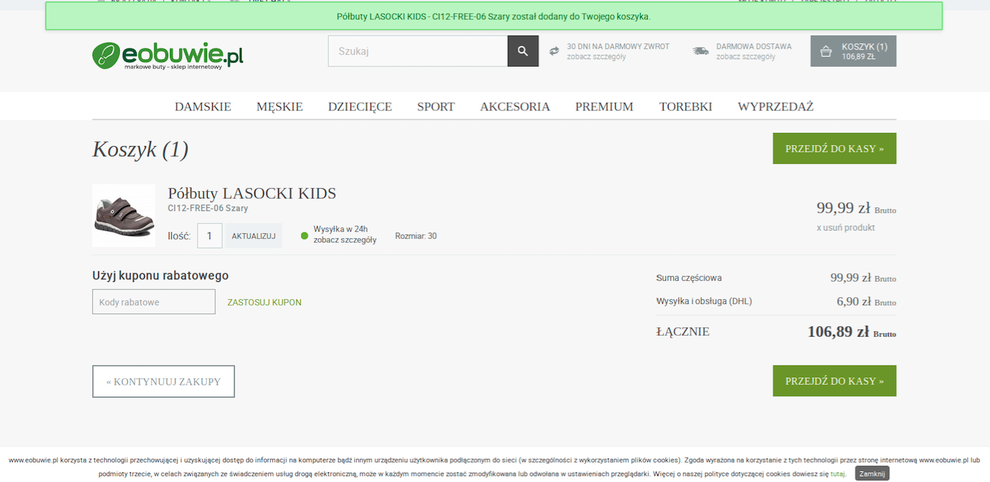Click KONTYNUUJ ZAKUPY to continue shopping
The height and width of the screenshot is (482, 990).
click(x=164, y=381)
